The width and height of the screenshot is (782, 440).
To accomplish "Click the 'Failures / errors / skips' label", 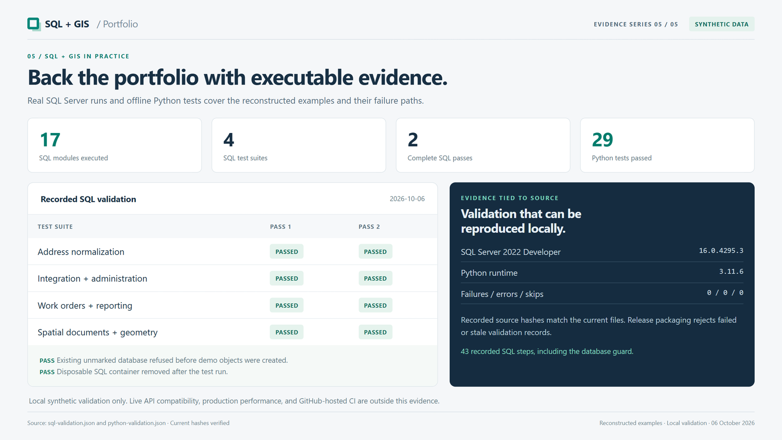I will tap(502, 294).
